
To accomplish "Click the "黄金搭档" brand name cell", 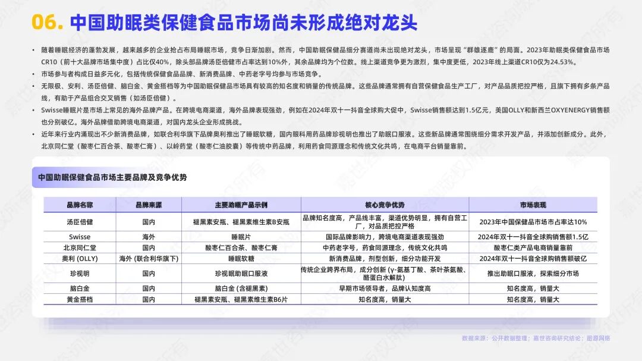I will tap(80, 300).
